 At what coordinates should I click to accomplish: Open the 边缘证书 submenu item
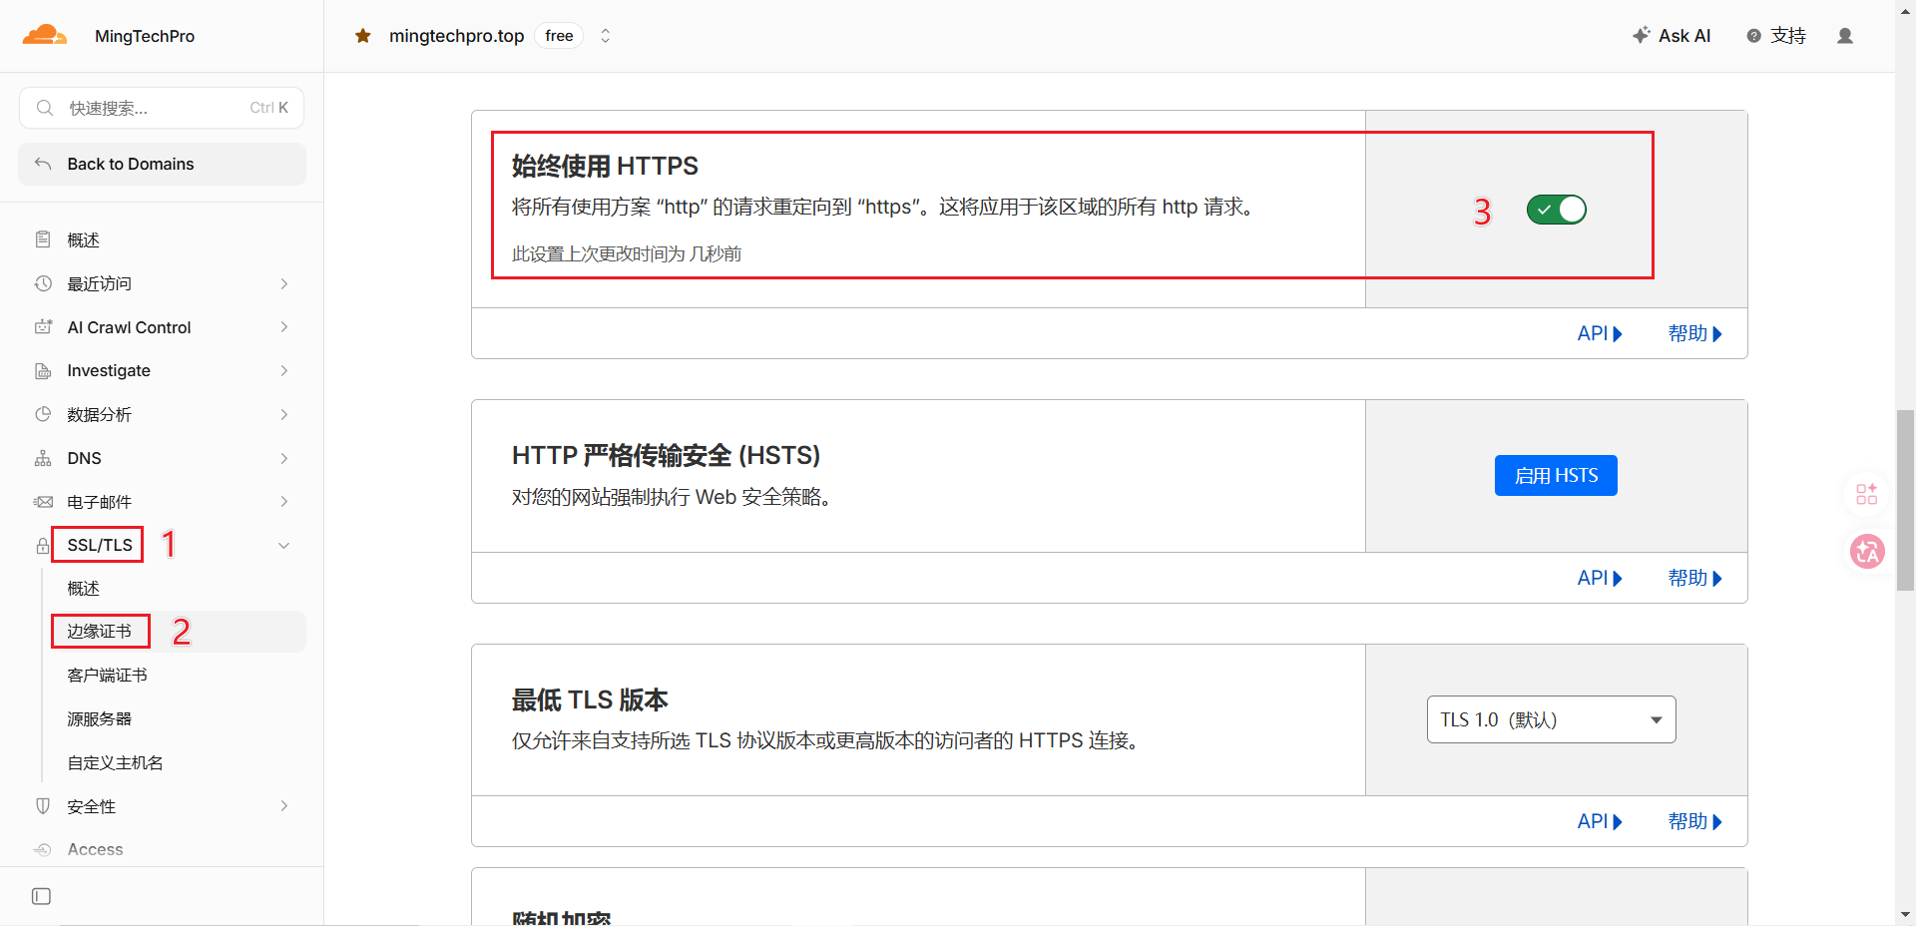[x=177, y=632]
